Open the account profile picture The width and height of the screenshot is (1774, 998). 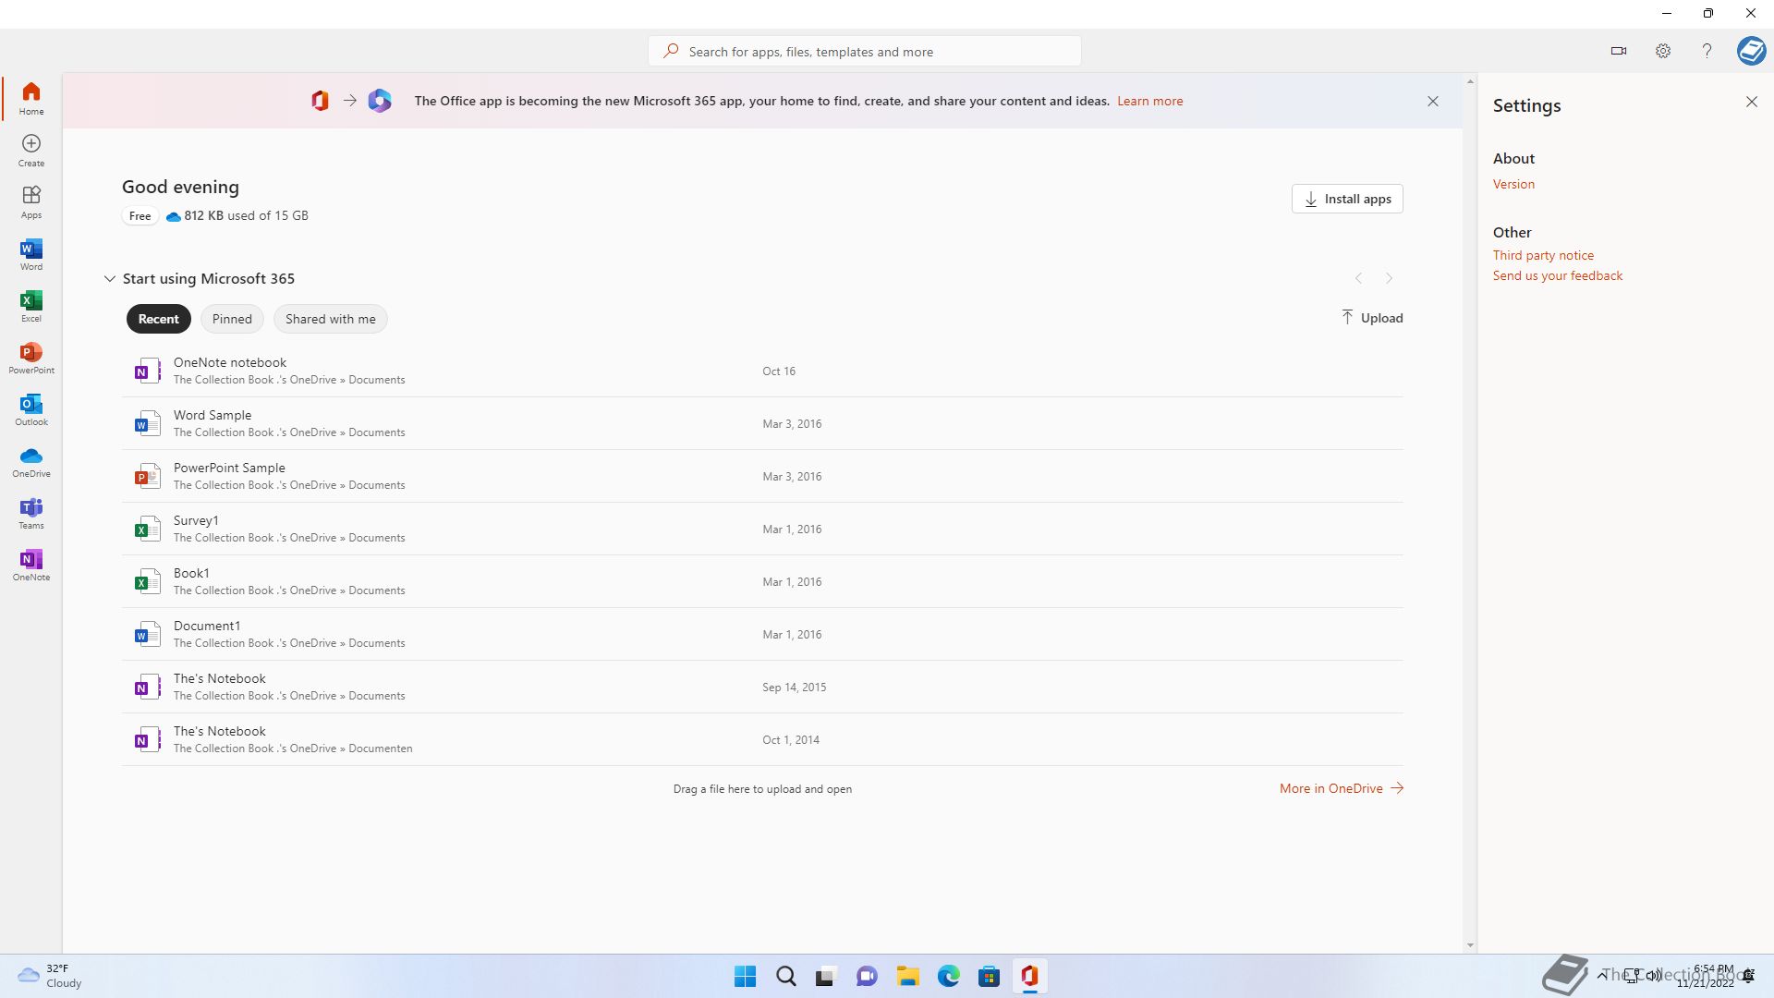[x=1751, y=51]
